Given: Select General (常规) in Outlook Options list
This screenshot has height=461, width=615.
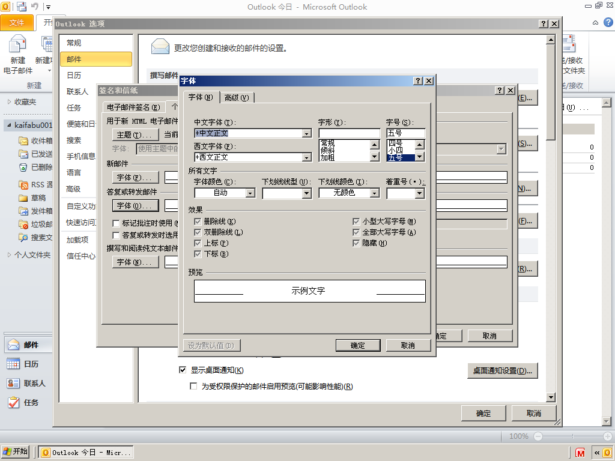Looking at the screenshot, I should 96,43.
